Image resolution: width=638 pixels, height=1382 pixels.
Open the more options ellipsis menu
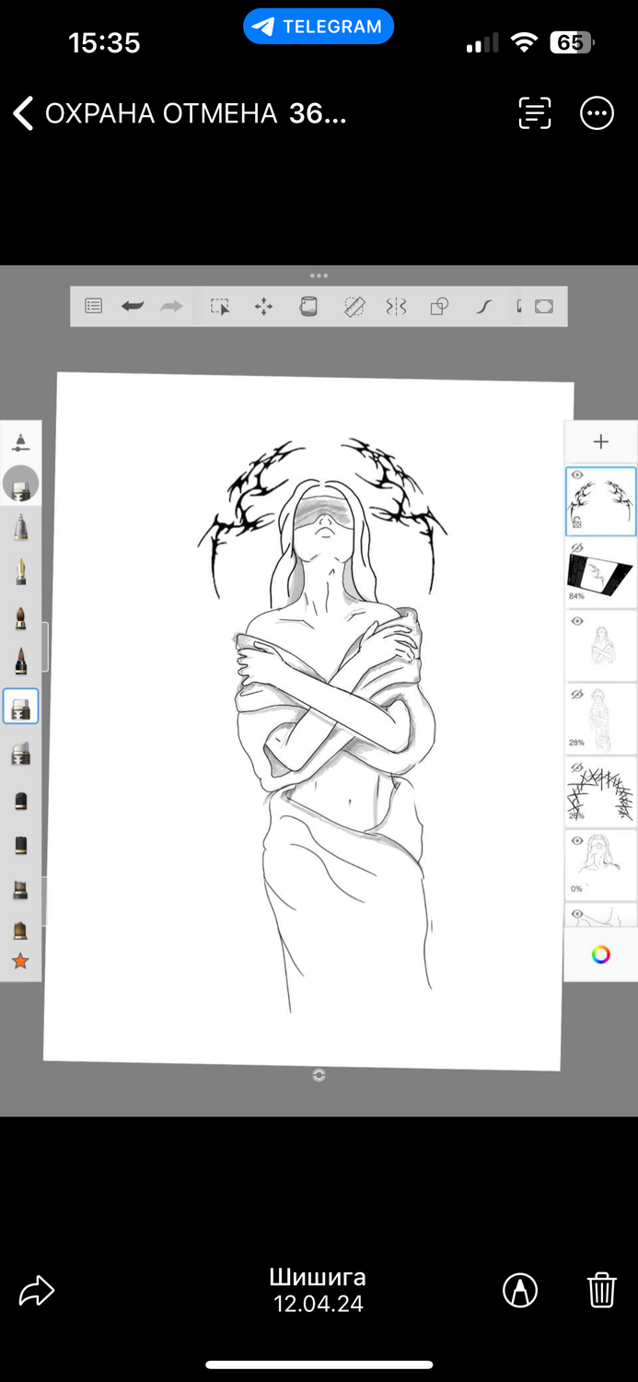pos(597,113)
